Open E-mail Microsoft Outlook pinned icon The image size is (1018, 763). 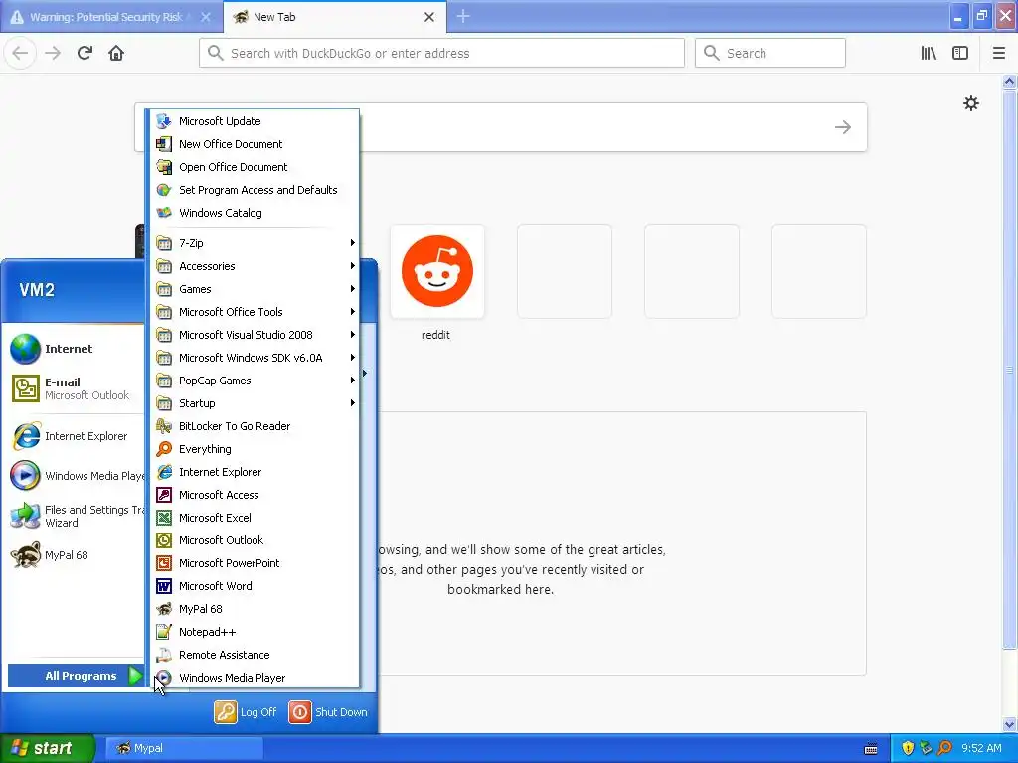(x=25, y=388)
